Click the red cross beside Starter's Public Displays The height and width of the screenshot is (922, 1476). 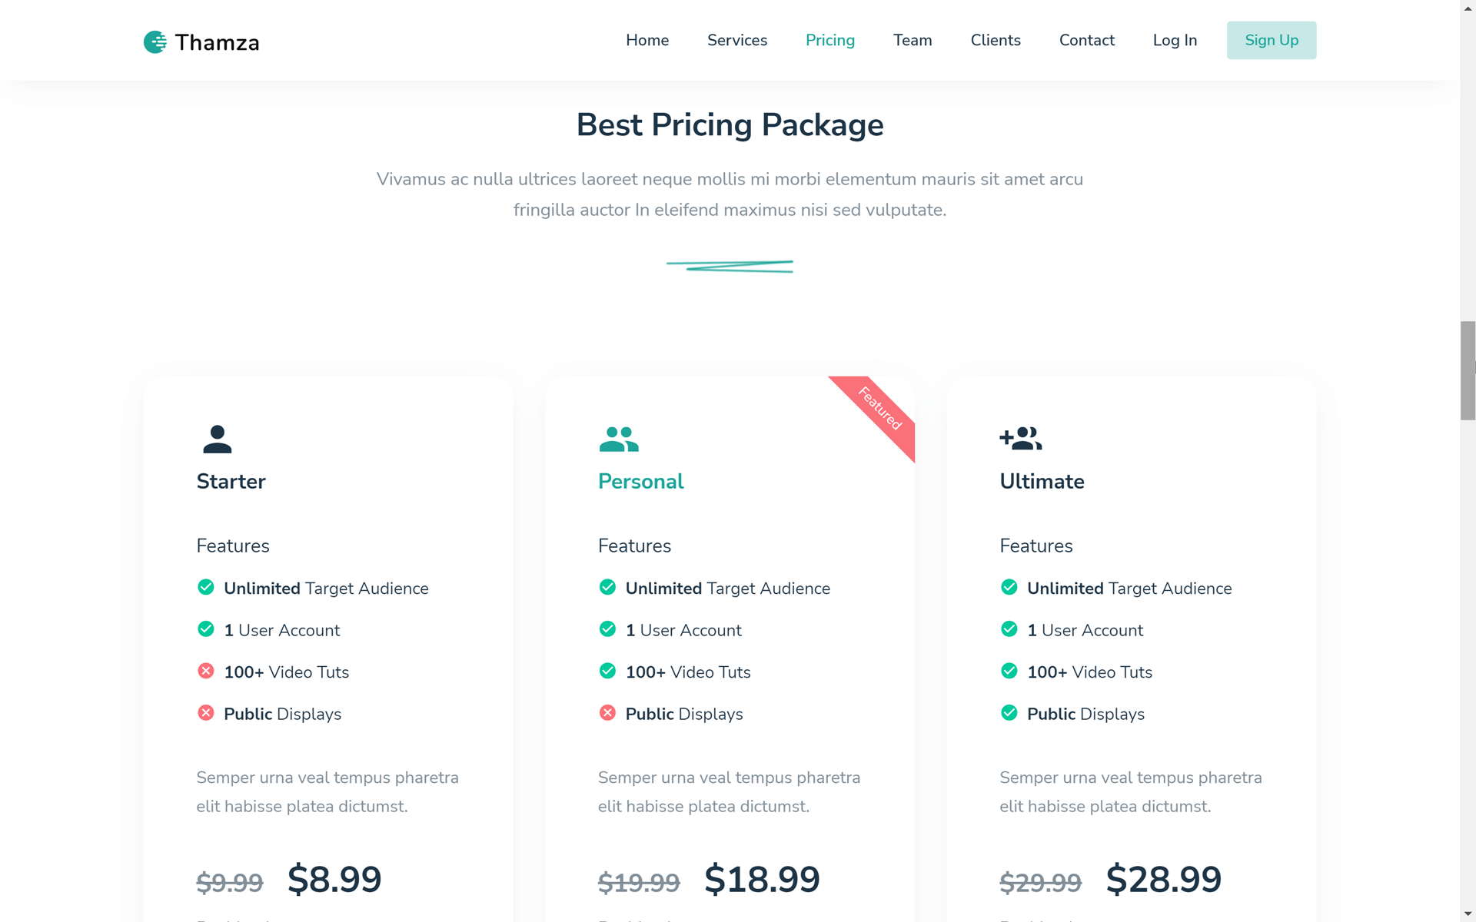[x=206, y=713]
